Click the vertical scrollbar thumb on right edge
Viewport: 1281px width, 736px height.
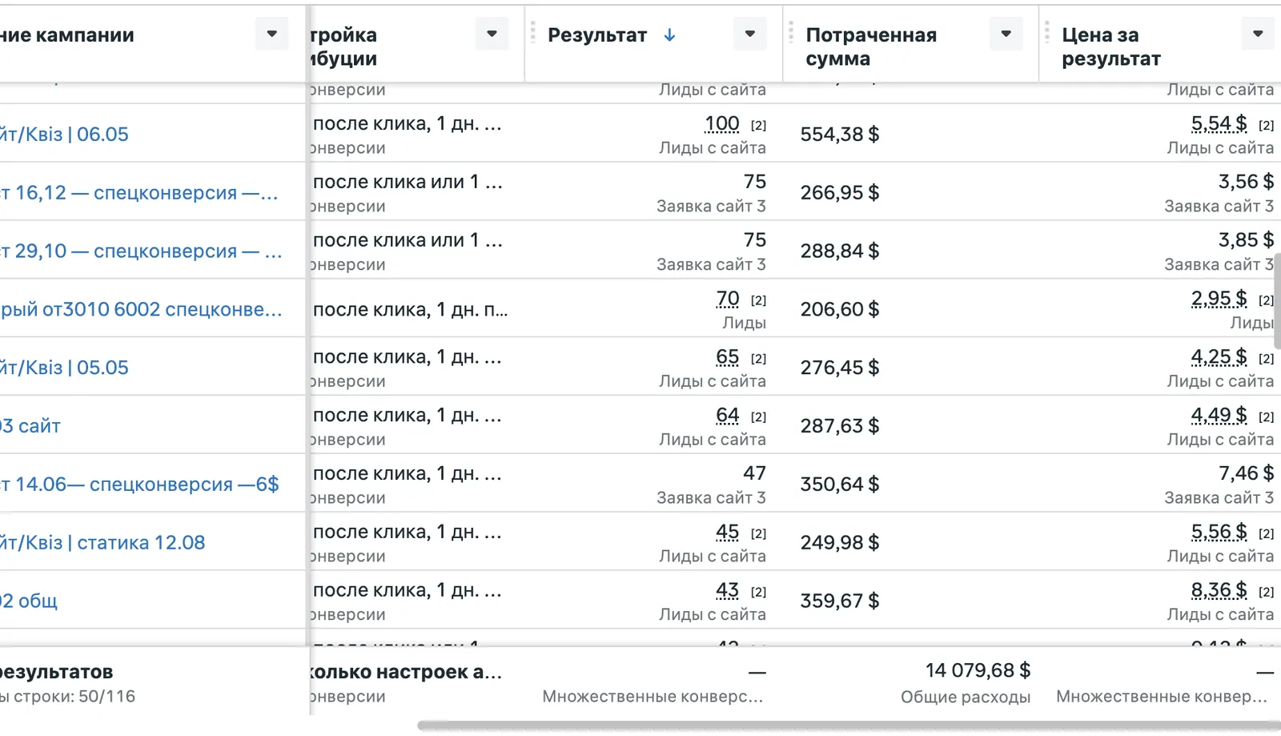pos(1278,300)
